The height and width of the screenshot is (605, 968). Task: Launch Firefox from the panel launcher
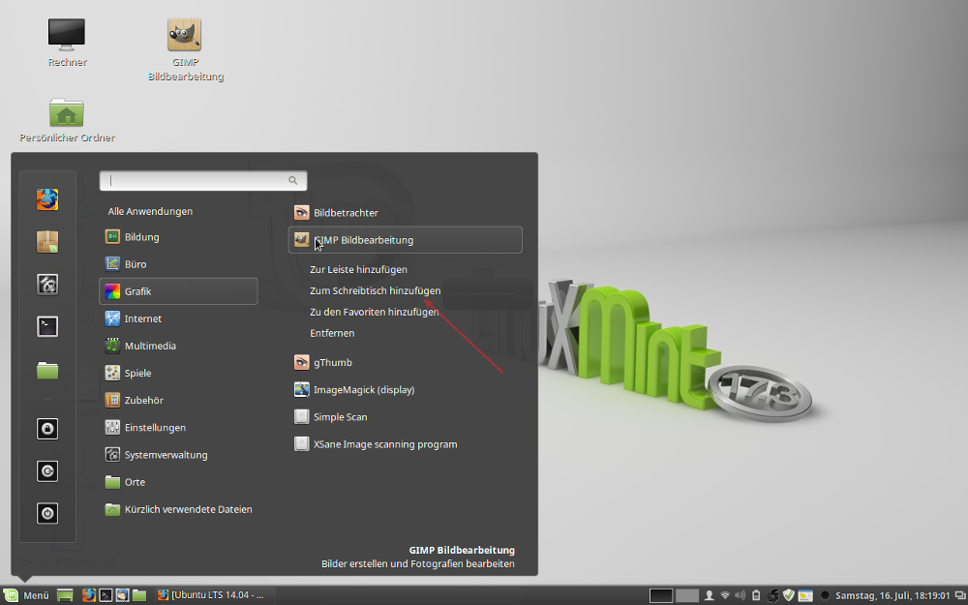pos(89,595)
